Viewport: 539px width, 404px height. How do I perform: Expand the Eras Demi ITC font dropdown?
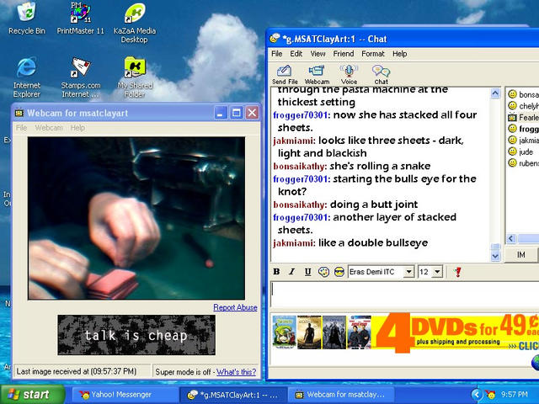(408, 272)
